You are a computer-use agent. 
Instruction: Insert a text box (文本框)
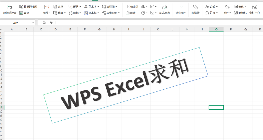coord(90,13)
